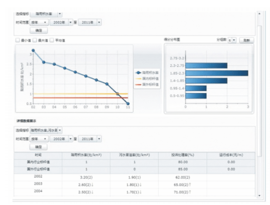Select the 02 data point on the line chart
The image size is (270, 205).
coord(33,51)
